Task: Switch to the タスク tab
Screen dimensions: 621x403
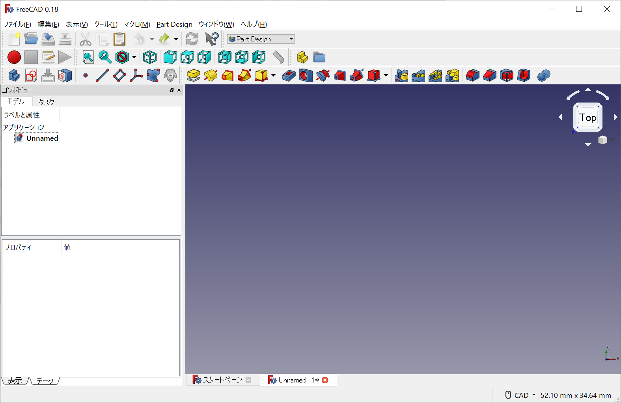Action: 46,102
